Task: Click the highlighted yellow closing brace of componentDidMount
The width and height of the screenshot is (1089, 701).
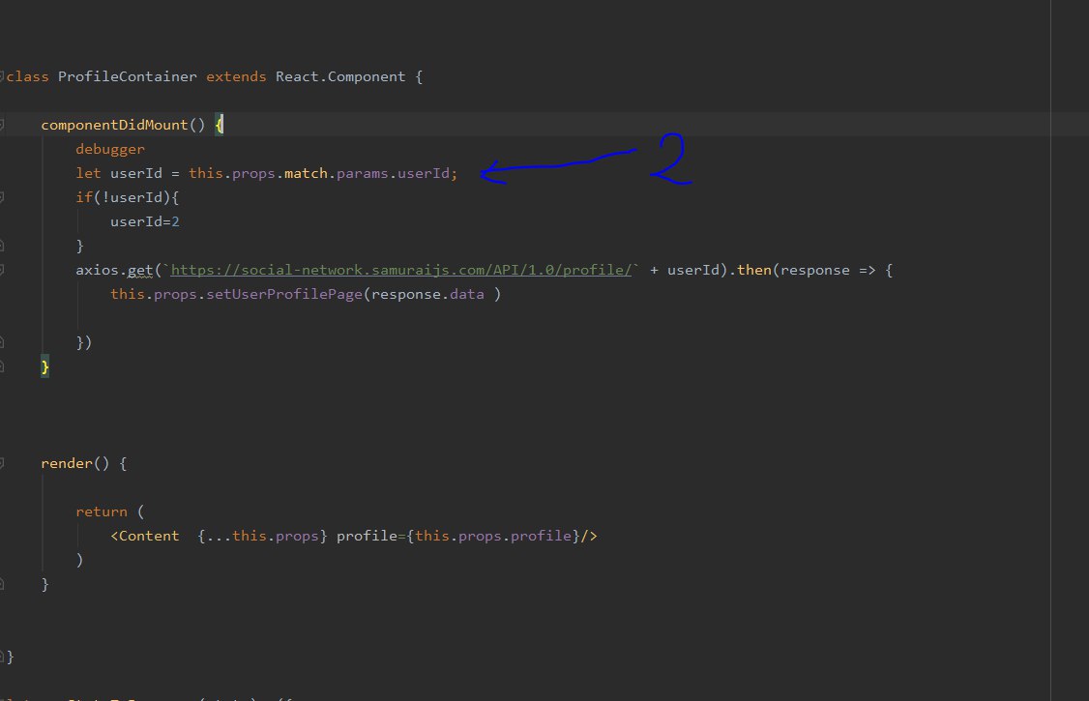Action: point(45,366)
